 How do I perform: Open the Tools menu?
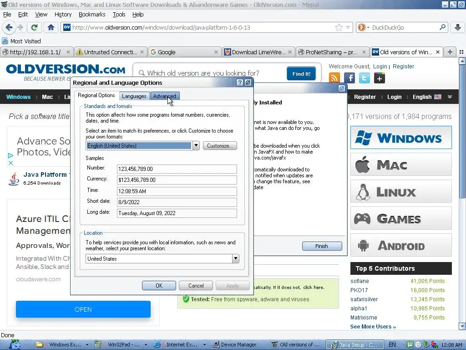pyautogui.click(x=119, y=14)
